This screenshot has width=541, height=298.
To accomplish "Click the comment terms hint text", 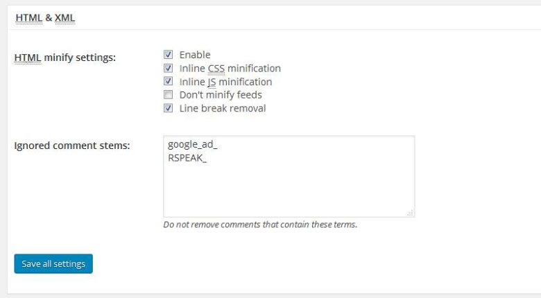I will coord(261,225).
